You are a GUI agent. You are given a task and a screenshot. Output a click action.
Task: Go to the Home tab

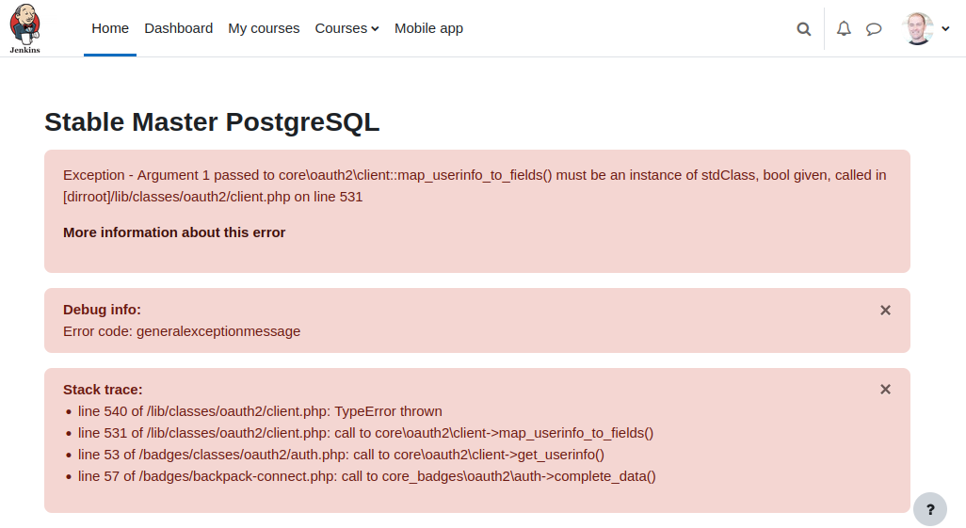[x=110, y=28]
